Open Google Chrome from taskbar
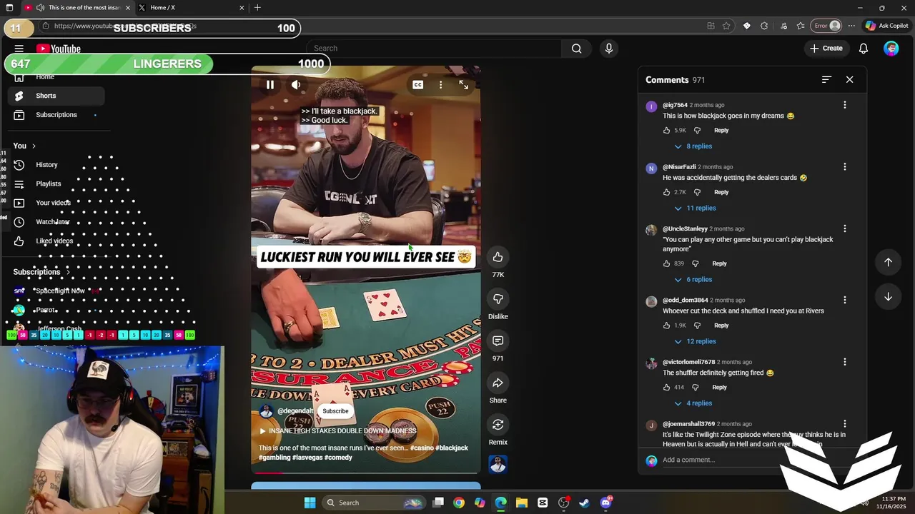Viewport: 915px width, 514px height. pos(459,503)
